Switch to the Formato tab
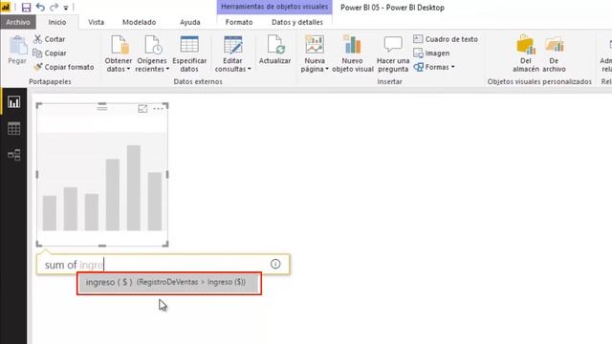Image resolution: width=612 pixels, height=344 pixels. [x=239, y=22]
